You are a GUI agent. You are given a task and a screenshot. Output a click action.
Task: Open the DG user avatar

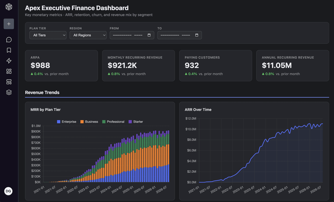[x=8, y=191]
